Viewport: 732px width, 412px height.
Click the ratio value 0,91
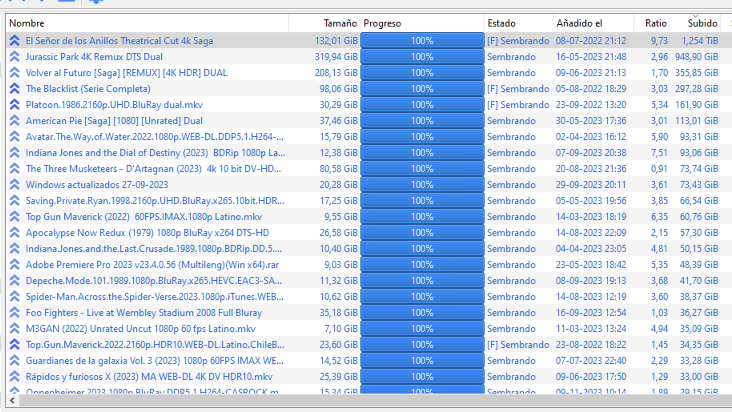[659, 169]
